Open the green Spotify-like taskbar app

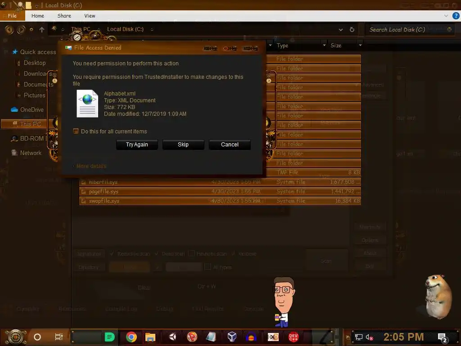(110, 337)
